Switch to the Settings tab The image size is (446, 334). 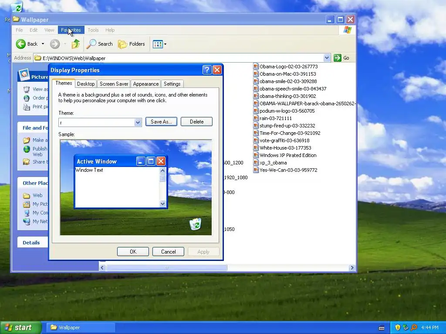tap(172, 84)
